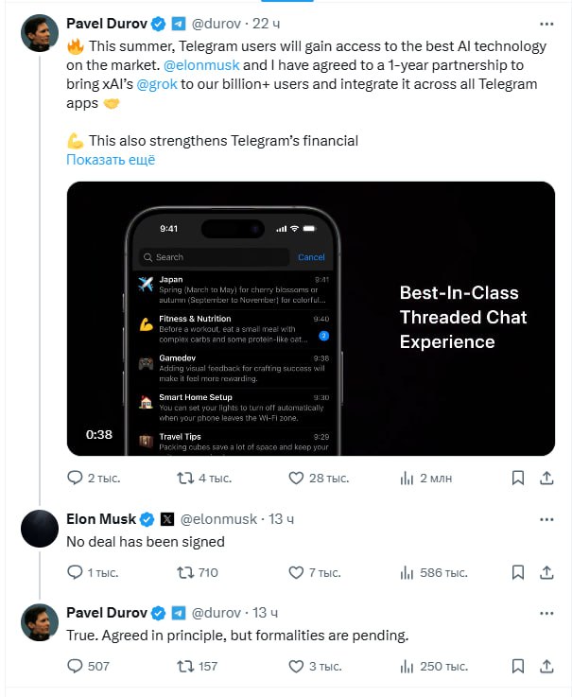Open more options on Elon Musk's tweet
The width and height of the screenshot is (572, 697).
pyautogui.click(x=546, y=519)
